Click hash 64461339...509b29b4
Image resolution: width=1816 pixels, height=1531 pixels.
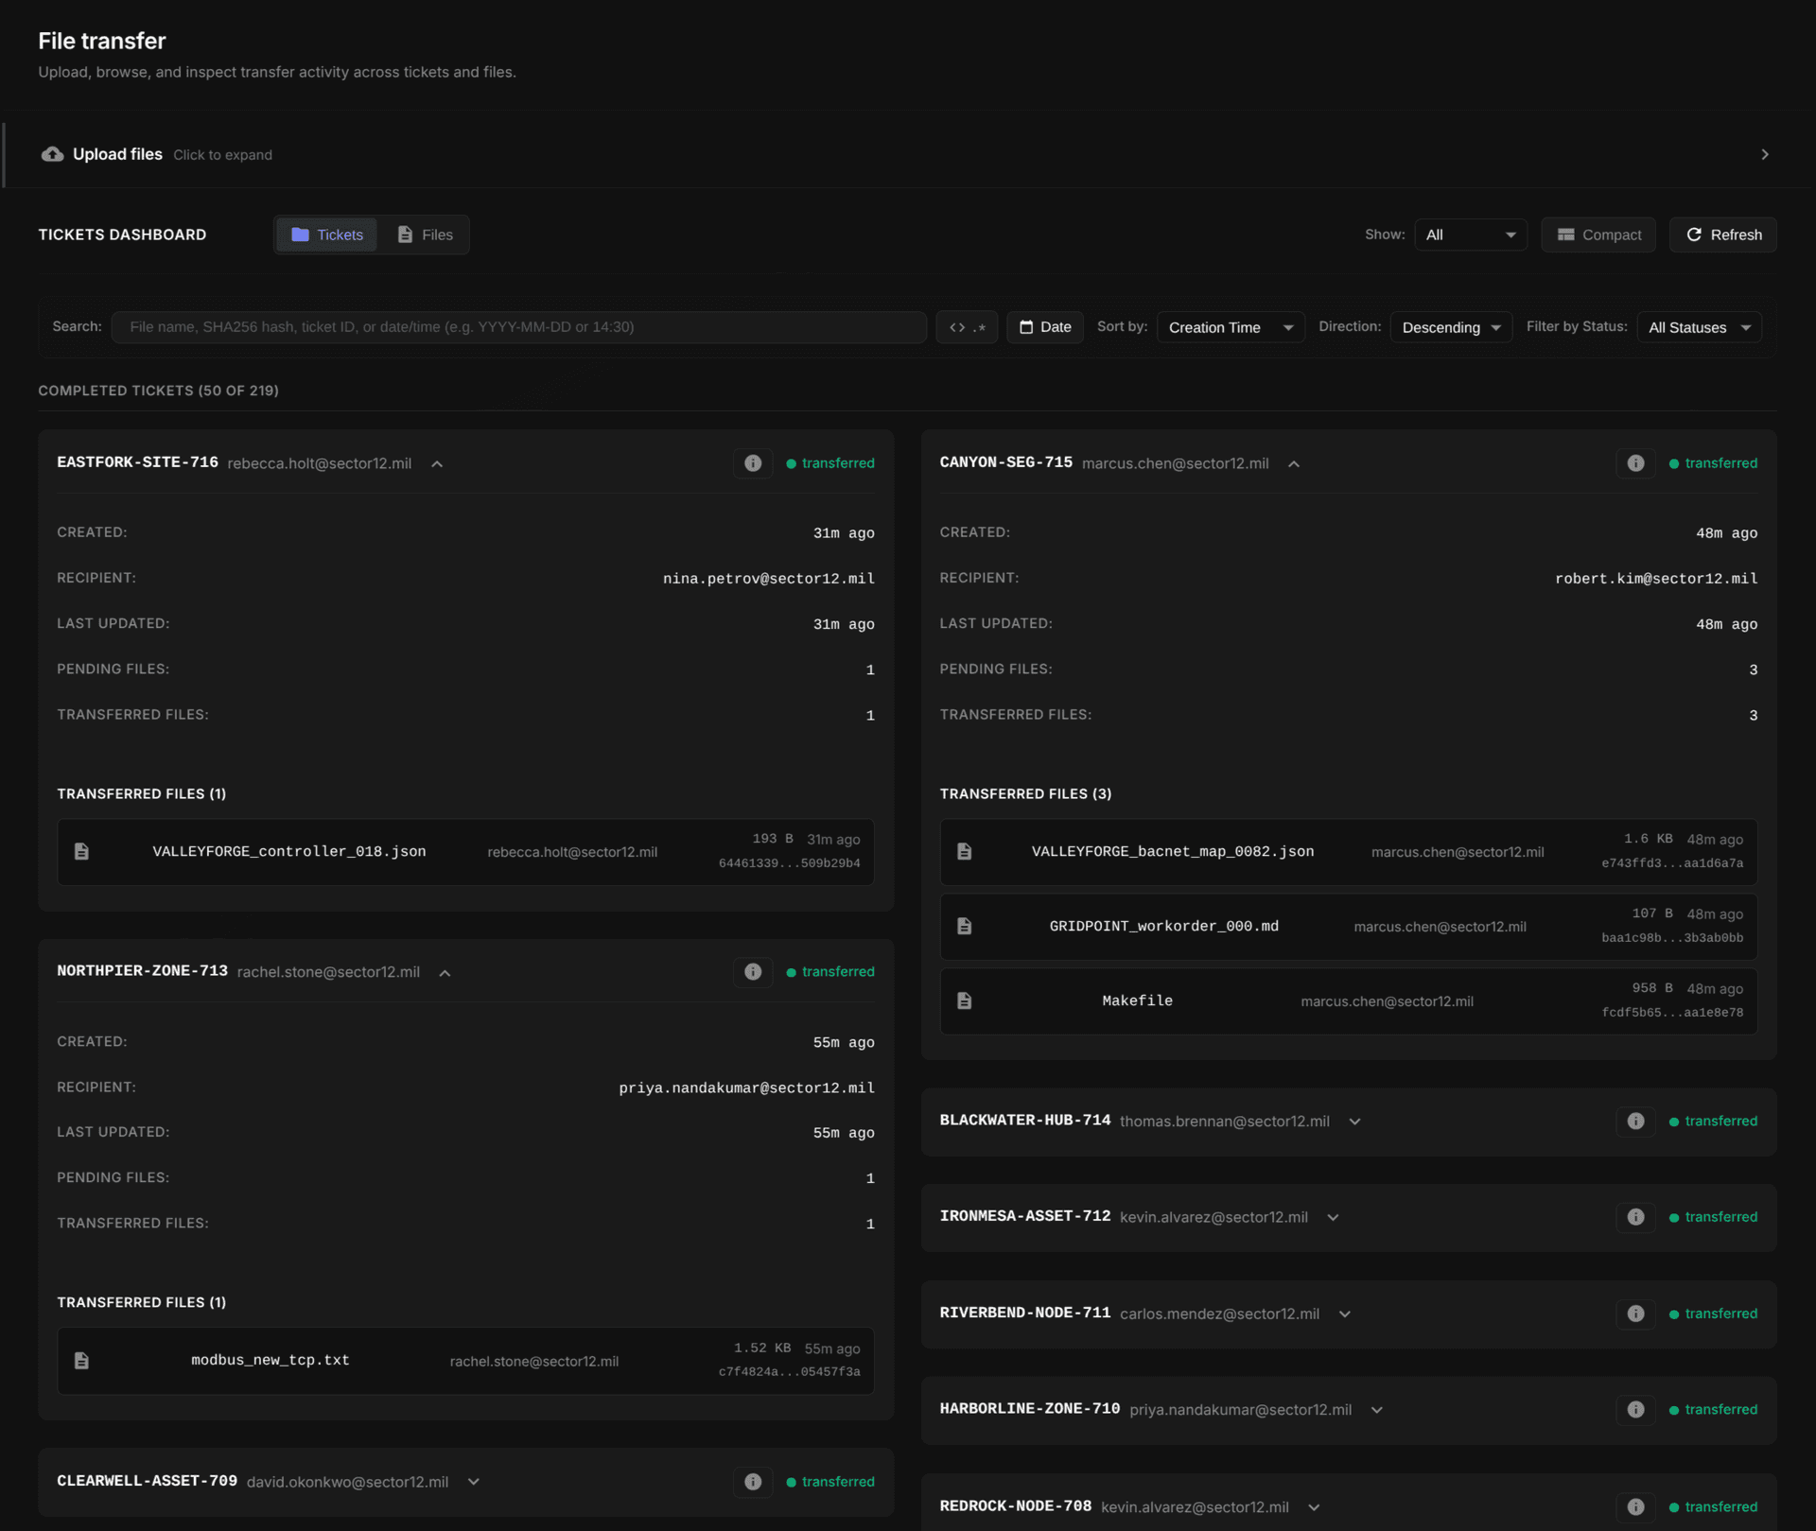tap(790, 864)
